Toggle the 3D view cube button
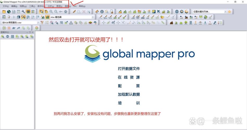This screenshot has height=130, width=247. point(18,17)
